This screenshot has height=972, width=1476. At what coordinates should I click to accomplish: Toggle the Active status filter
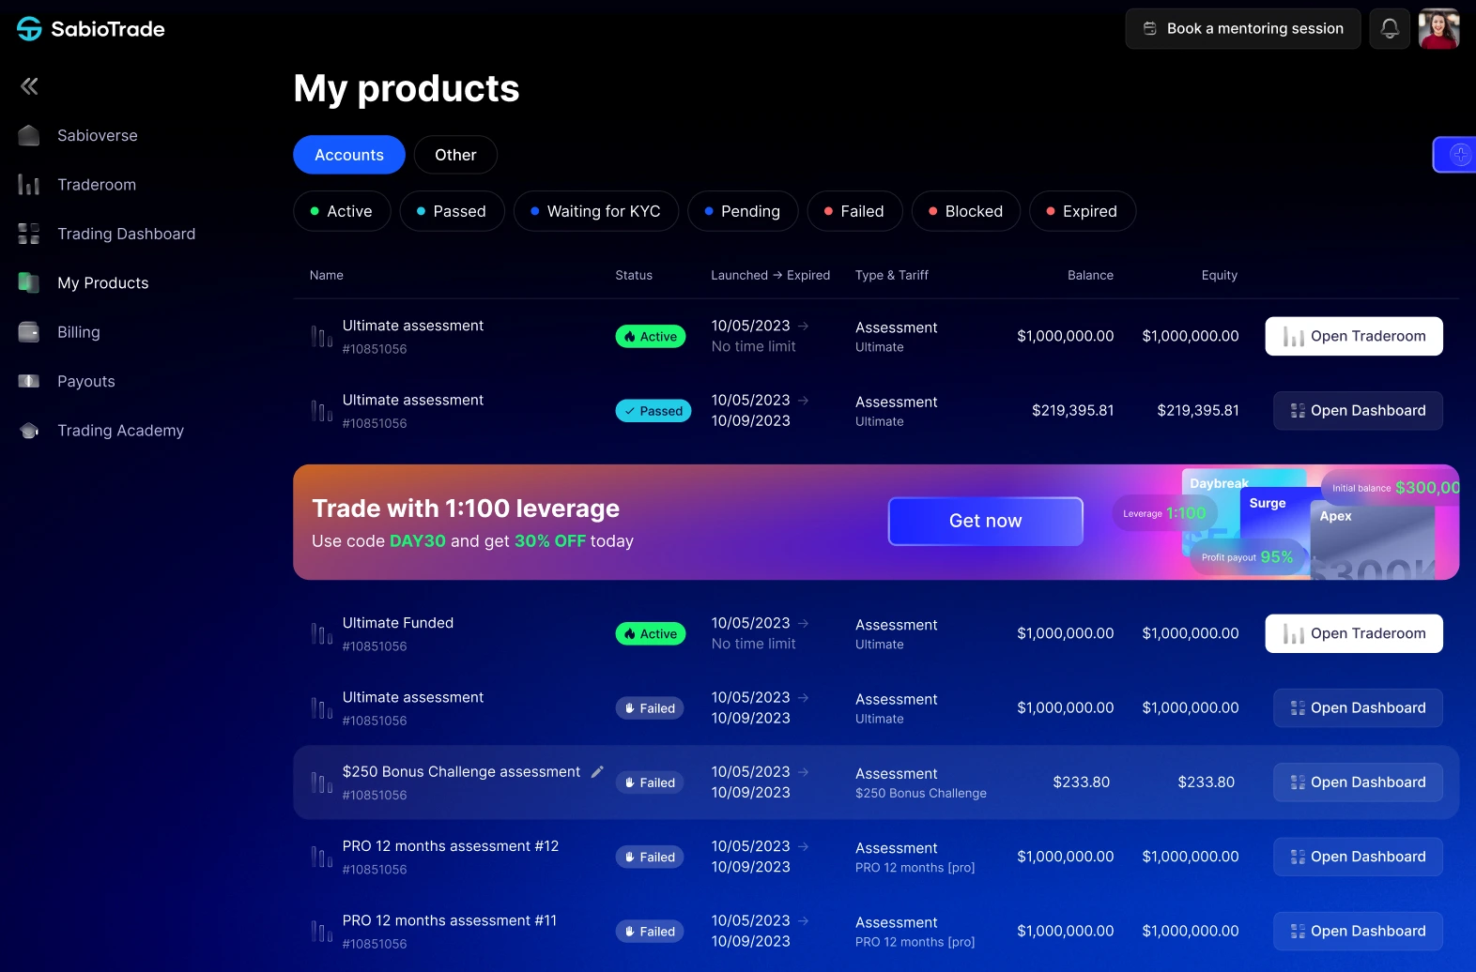coord(342,211)
